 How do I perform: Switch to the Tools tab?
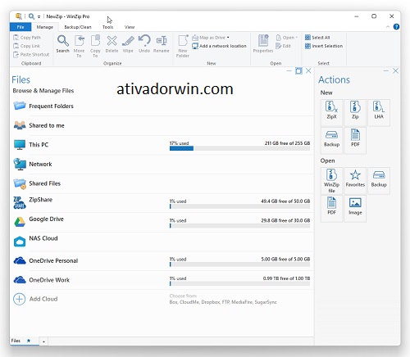pos(107,27)
